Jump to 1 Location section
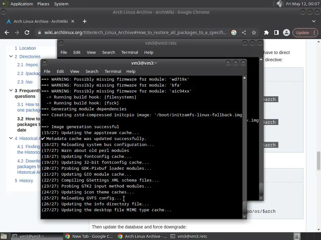Image resolution: width=321 pixels, height=240 pixels. [25, 48]
